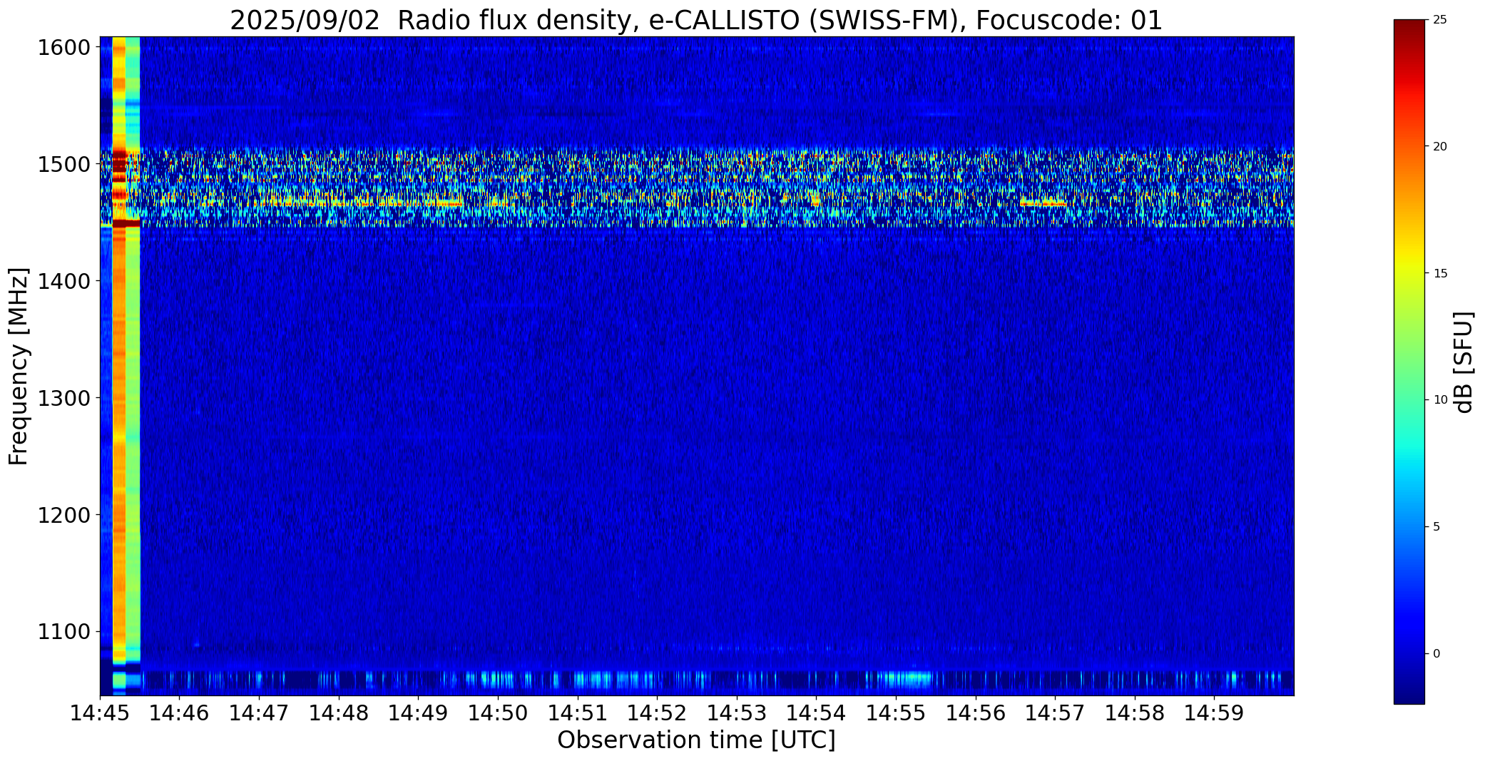Click the 14:51 time tick label
Image resolution: width=1485 pixels, height=761 pixels.
click(578, 713)
